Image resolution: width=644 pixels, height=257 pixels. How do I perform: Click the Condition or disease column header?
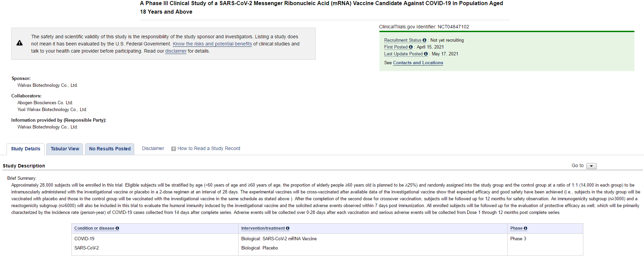(x=94, y=228)
